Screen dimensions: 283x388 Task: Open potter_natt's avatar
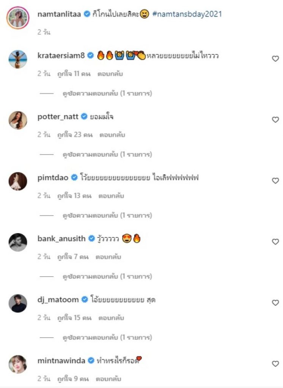tap(18, 120)
